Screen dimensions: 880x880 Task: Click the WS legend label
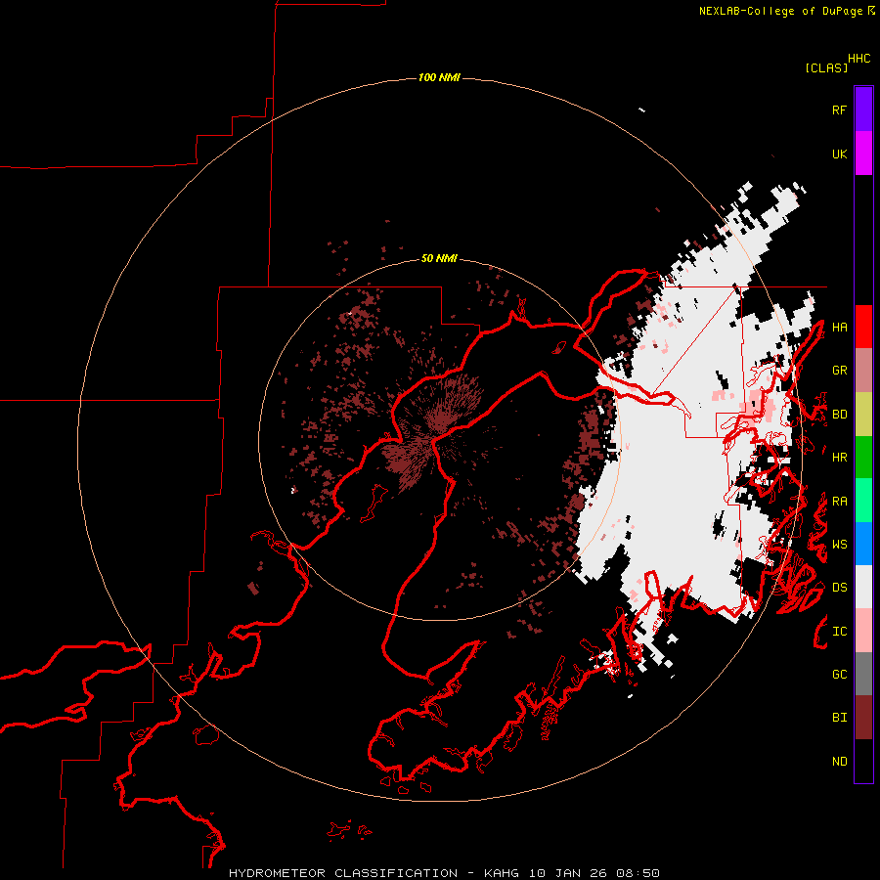coord(839,545)
